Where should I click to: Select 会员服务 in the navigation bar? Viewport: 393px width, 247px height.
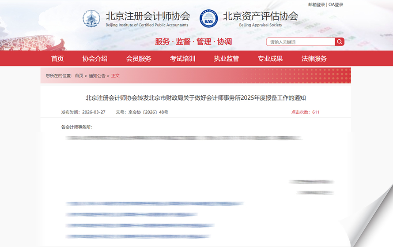tap(139, 59)
